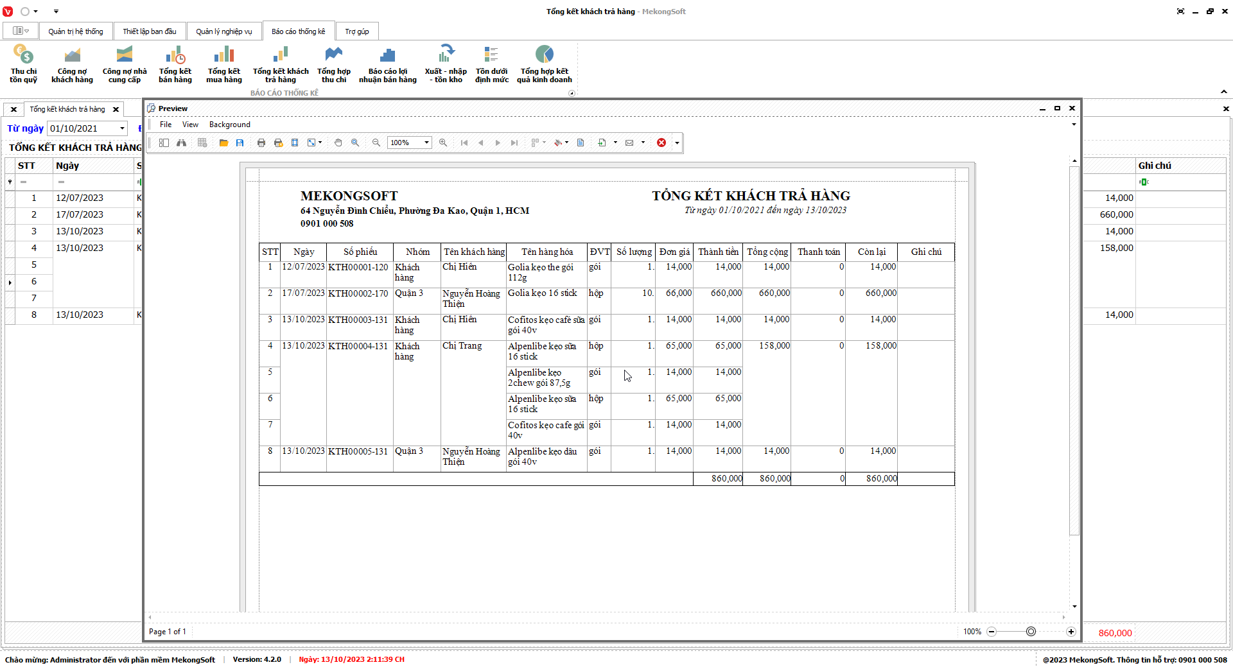1233x667 pixels.
Task: Open the Send via email dropdown arrow
Action: [x=643, y=143]
